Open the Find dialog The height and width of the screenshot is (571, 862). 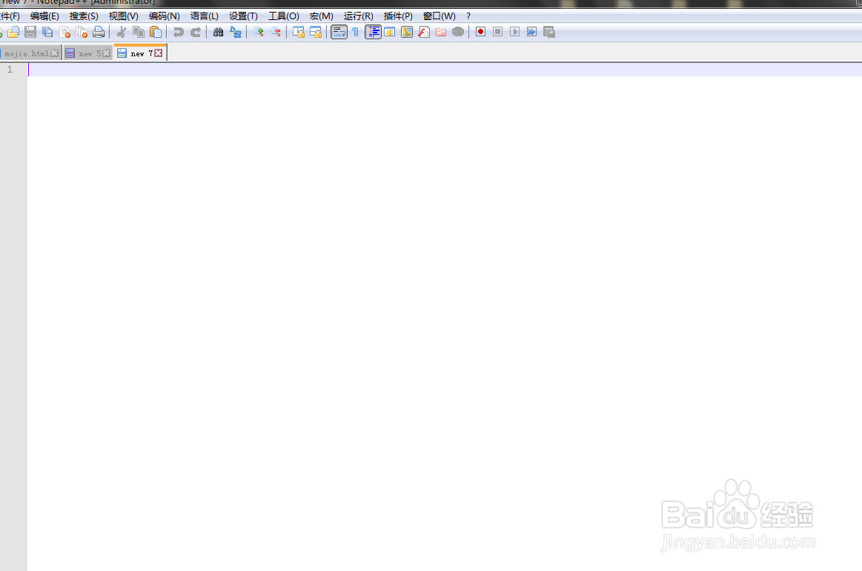[217, 32]
